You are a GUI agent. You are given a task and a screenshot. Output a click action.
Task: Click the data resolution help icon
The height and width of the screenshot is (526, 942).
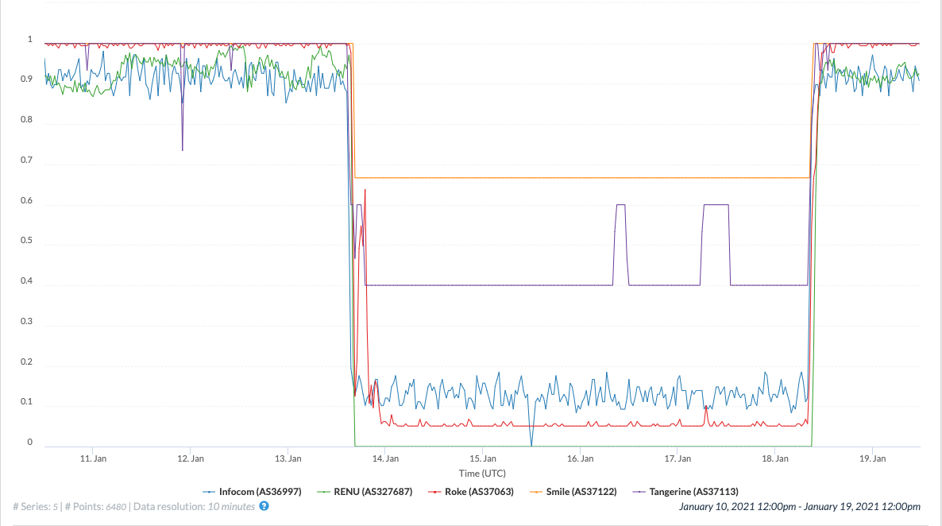(264, 506)
